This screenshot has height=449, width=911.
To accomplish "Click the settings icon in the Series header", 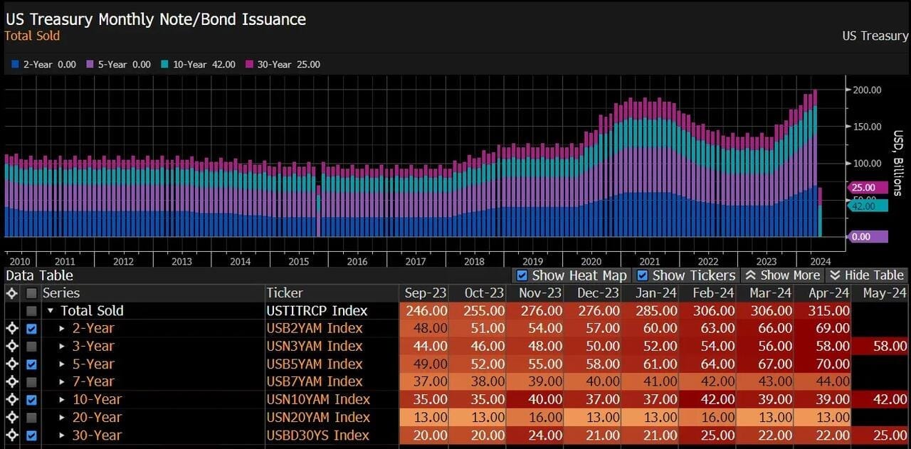I will click(x=11, y=293).
